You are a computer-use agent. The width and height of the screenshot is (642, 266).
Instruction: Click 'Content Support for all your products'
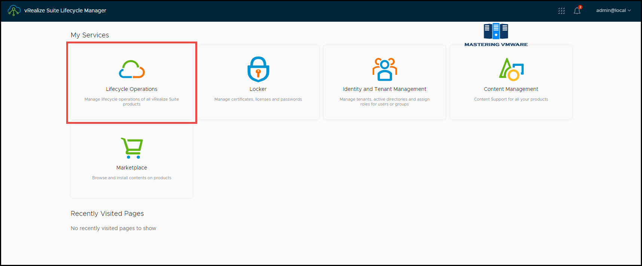(511, 99)
